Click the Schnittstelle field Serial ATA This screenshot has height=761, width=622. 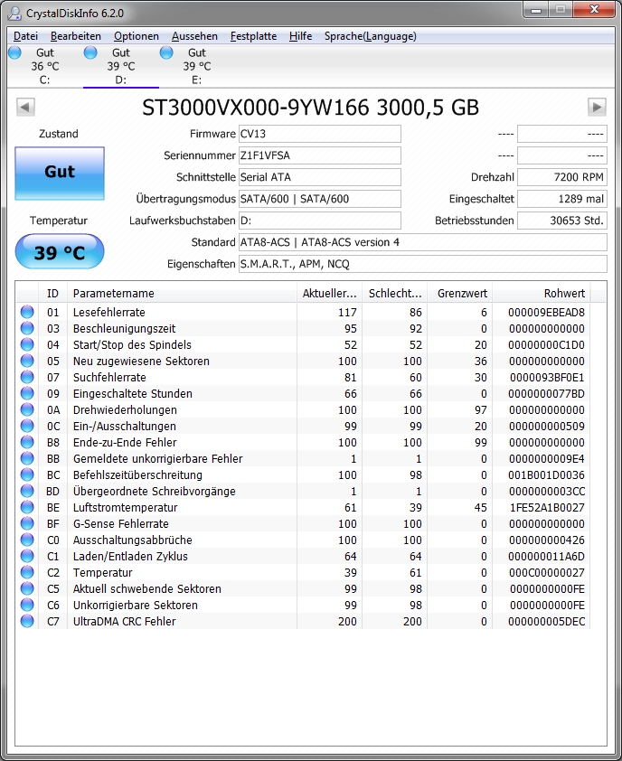pyautogui.click(x=320, y=177)
